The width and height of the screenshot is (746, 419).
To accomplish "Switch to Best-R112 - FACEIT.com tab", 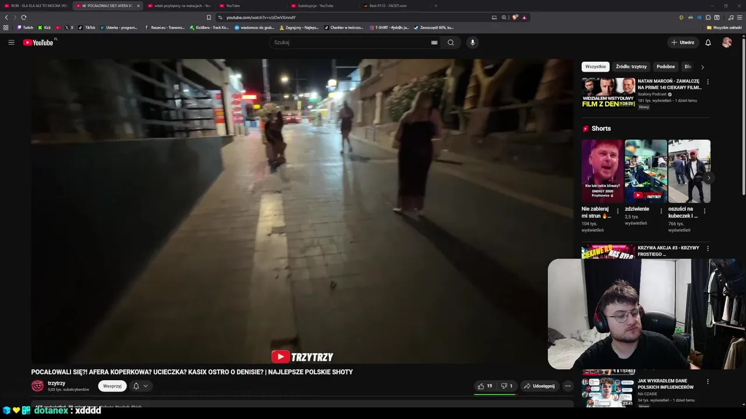I will [x=394, y=6].
